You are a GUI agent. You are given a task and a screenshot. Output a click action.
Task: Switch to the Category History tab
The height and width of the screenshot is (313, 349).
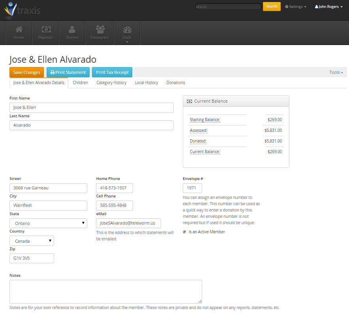click(x=111, y=82)
